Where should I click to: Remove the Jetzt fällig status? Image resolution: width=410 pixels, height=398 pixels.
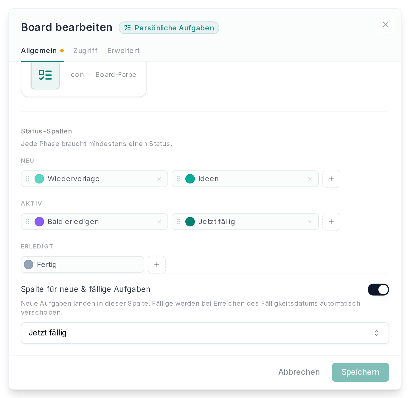310,222
